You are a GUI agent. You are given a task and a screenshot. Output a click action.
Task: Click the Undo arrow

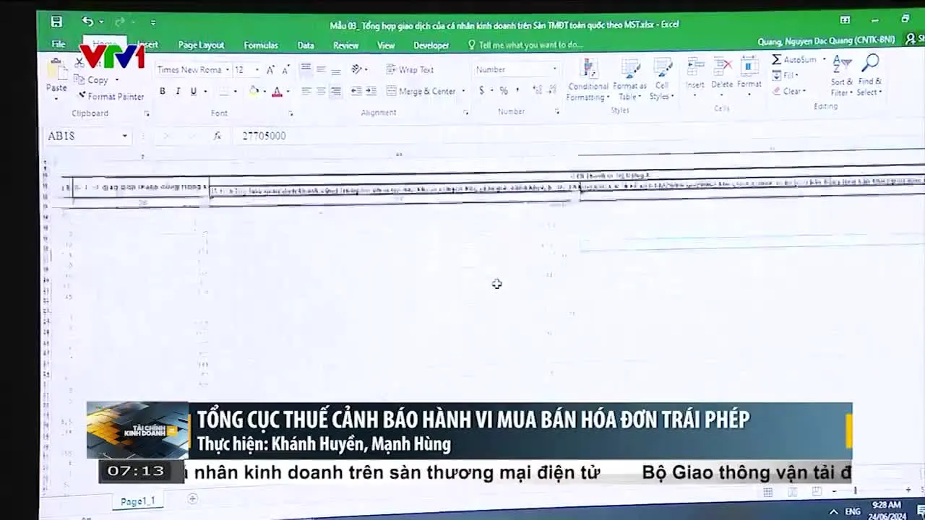[x=87, y=22]
